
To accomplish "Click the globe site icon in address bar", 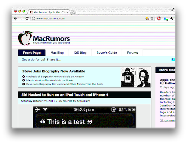I will tap(34, 18).
